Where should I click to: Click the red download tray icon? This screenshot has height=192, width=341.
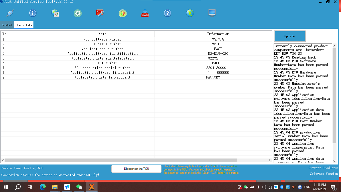point(145,13)
